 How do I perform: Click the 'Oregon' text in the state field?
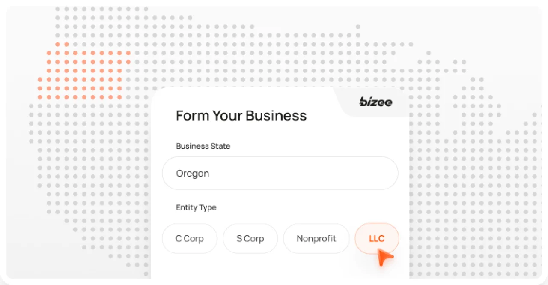click(193, 174)
